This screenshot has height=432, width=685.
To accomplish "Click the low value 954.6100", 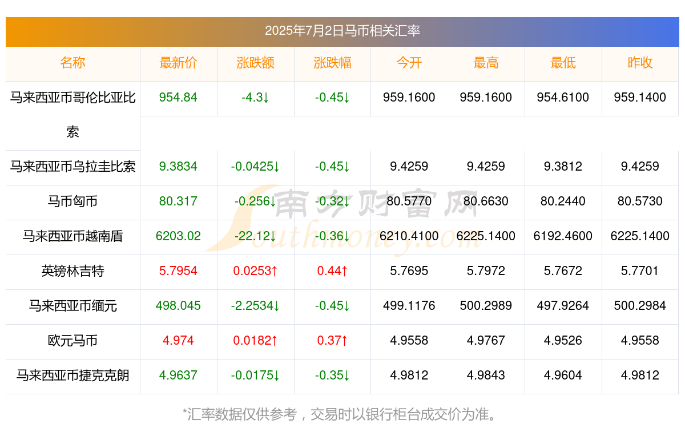I will (563, 98).
